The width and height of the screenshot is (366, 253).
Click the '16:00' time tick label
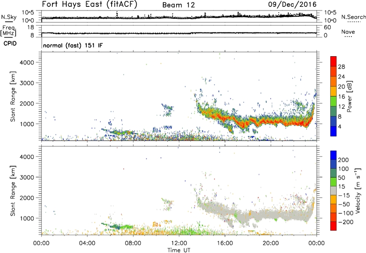tap(225, 243)
